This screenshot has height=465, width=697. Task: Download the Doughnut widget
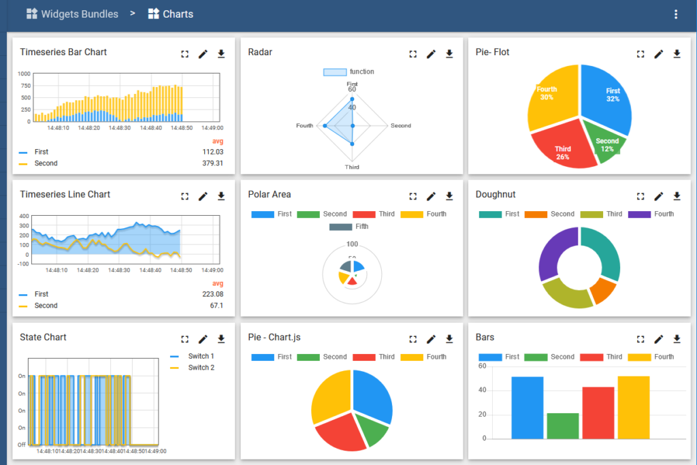677,197
